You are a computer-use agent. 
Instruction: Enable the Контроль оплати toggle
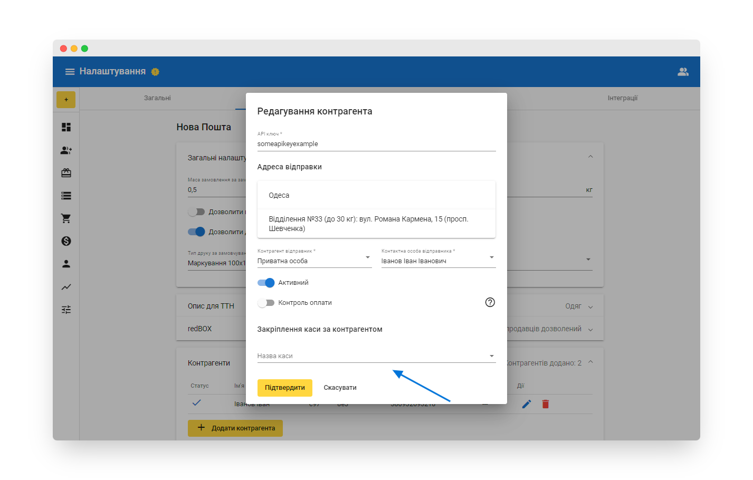point(266,303)
